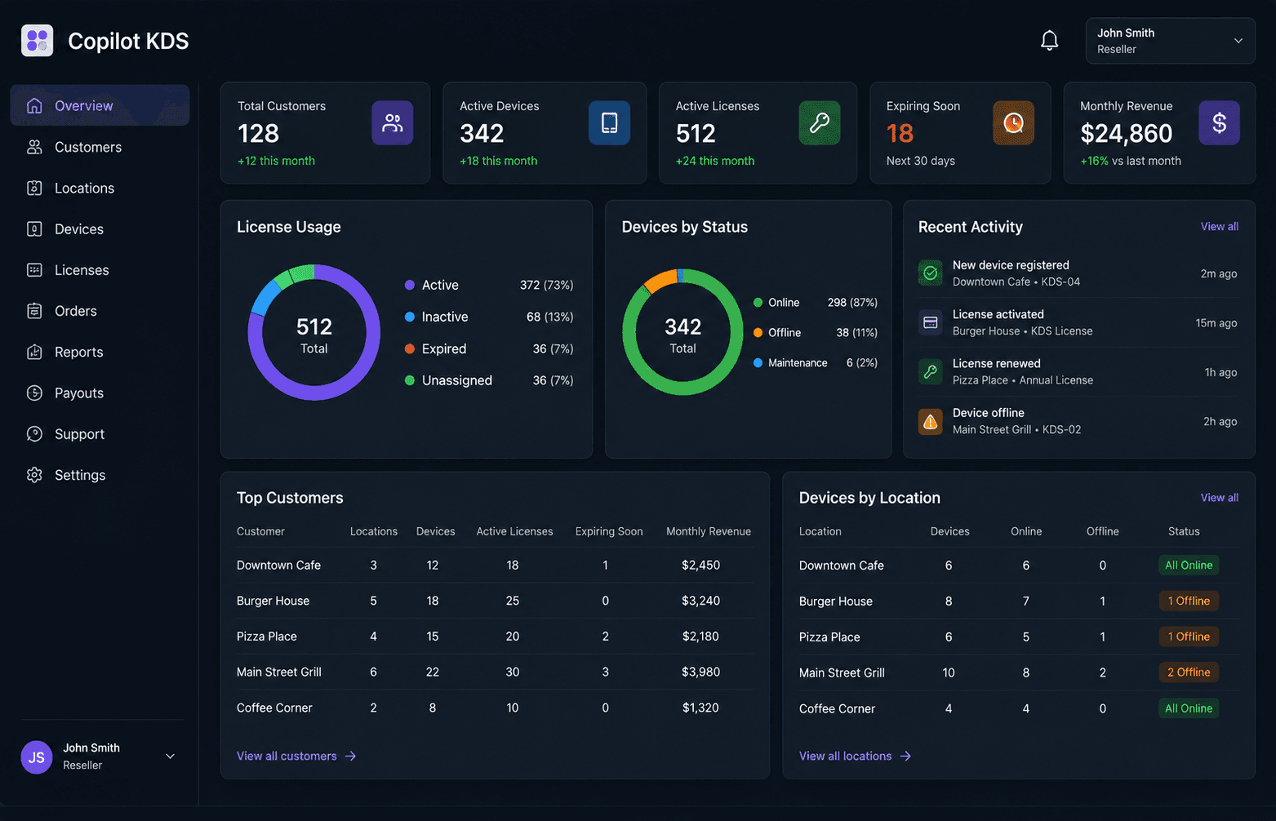
Task: Open Settings from the sidebar
Action: pos(100,475)
